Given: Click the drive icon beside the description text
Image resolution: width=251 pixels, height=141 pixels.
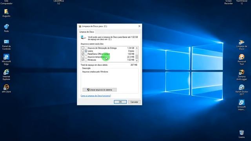Looking at the screenshot, I should 83,38.
